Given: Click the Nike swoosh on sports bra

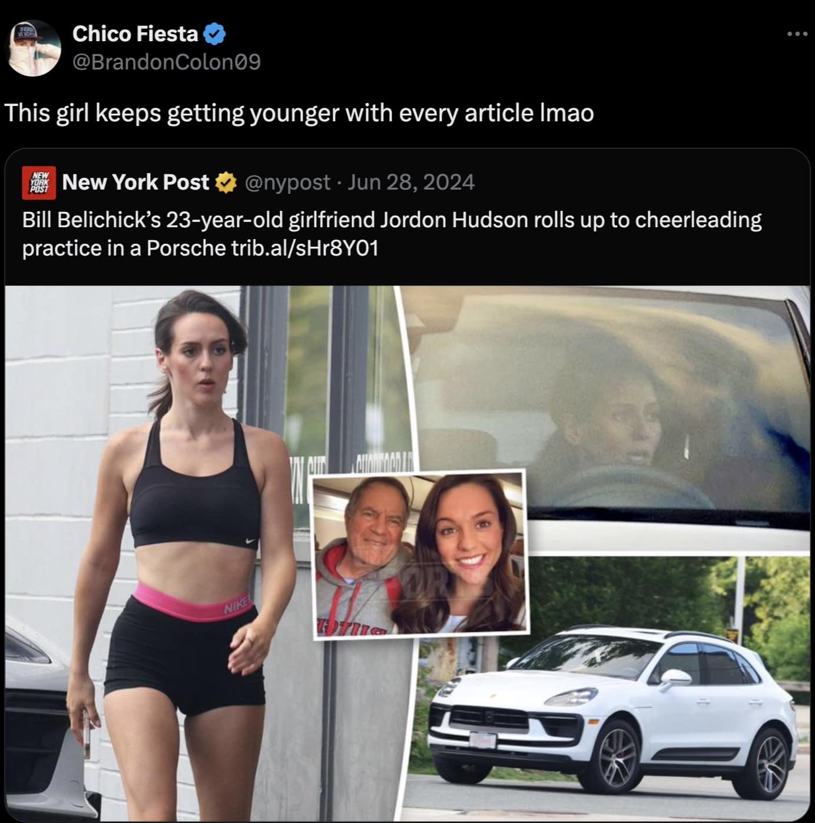Looking at the screenshot, I should [x=251, y=541].
